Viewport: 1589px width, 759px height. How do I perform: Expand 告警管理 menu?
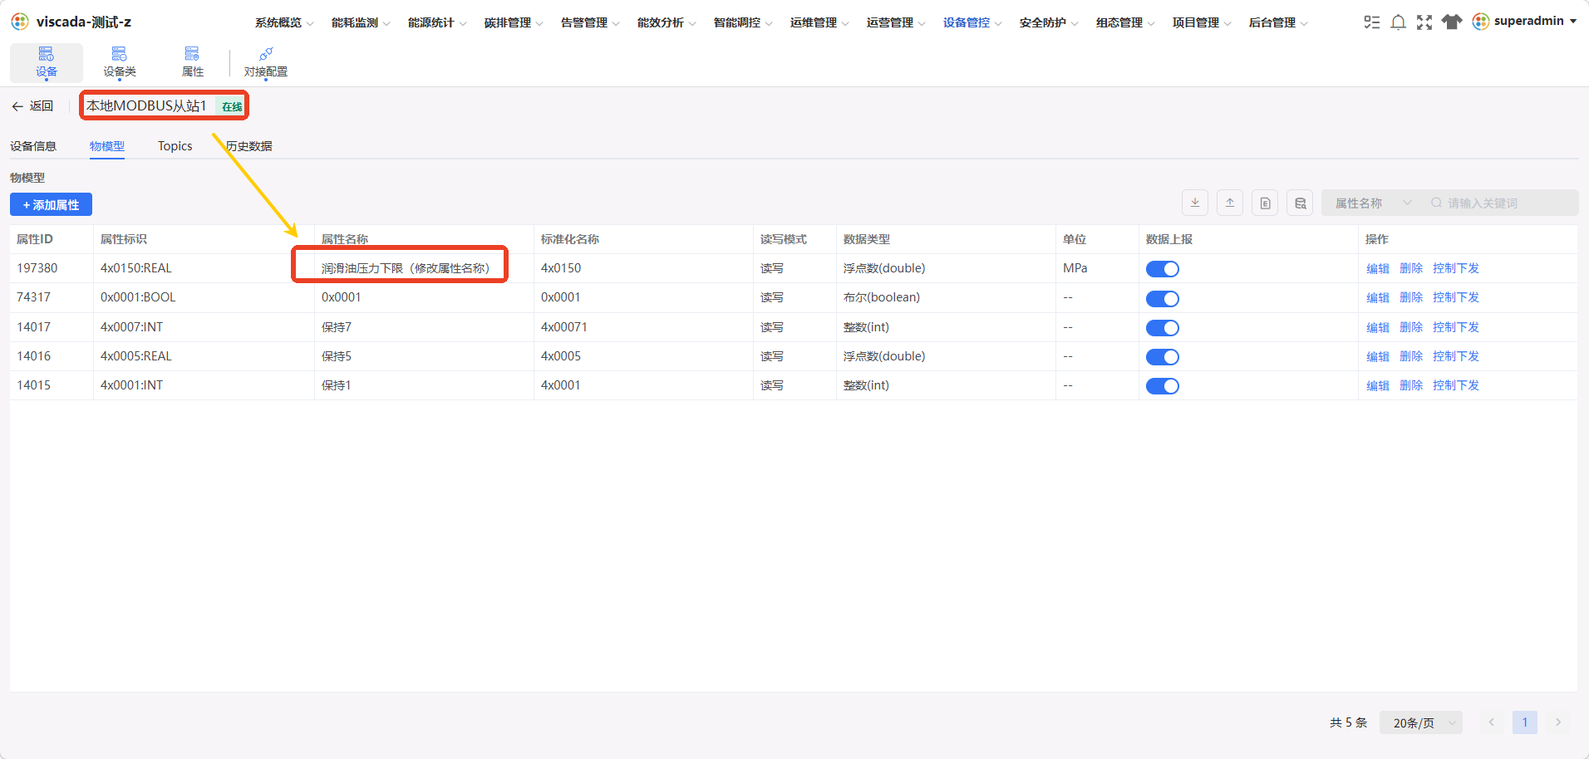[590, 22]
